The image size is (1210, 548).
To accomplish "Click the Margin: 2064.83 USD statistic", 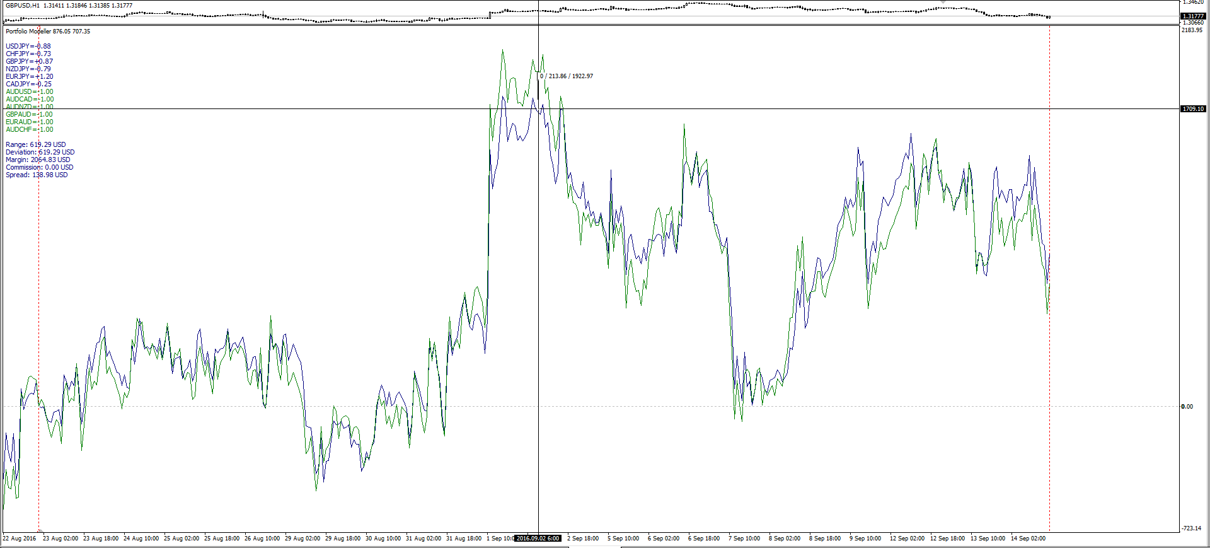I will 38,160.
